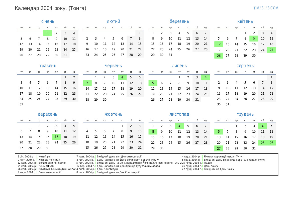Image resolution: width=293 pixels, height=207 pixels.
Task: Click highlighted November 4 Constitution day
Action: [x=179, y=126]
